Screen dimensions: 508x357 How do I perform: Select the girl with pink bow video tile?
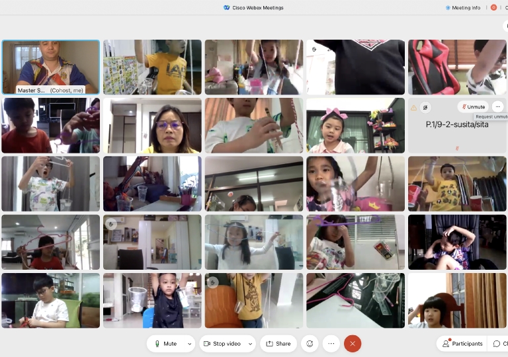[355, 126]
